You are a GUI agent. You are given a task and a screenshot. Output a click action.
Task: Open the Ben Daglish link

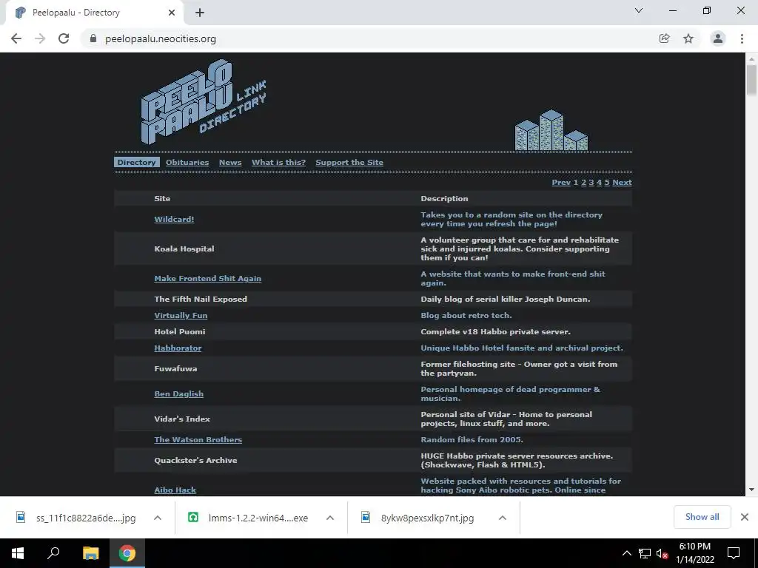point(179,393)
